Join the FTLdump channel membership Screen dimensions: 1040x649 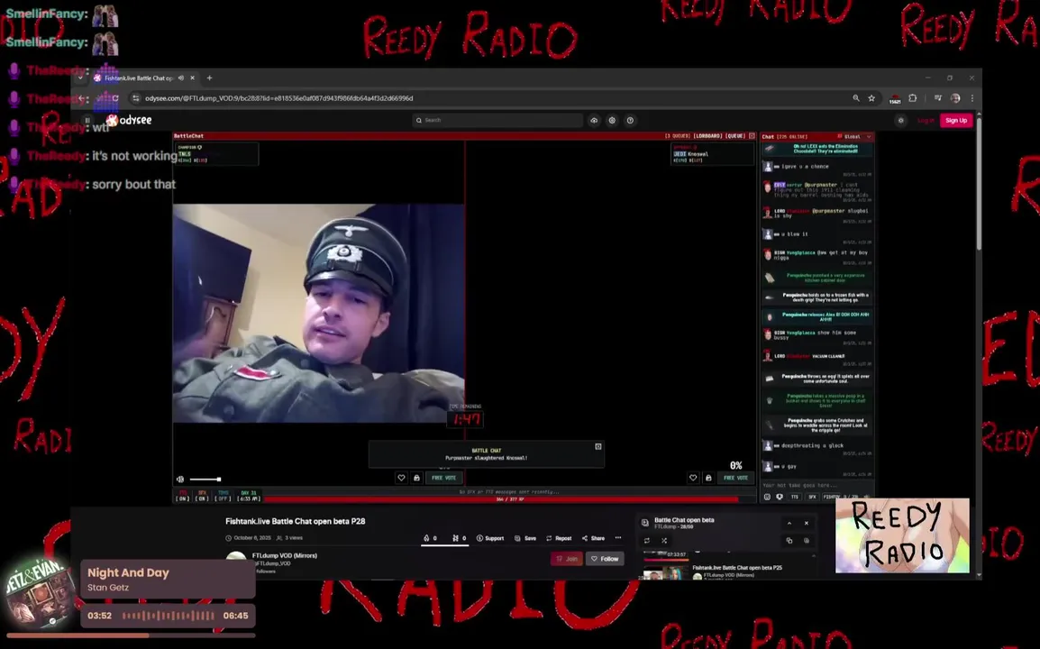[567, 559]
